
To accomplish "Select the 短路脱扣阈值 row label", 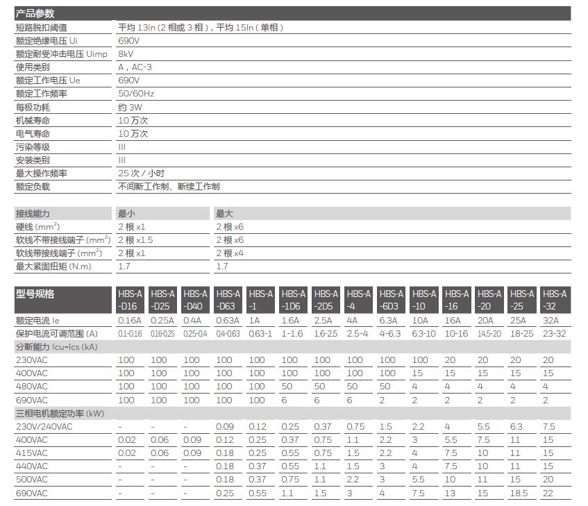I will 41,27.
